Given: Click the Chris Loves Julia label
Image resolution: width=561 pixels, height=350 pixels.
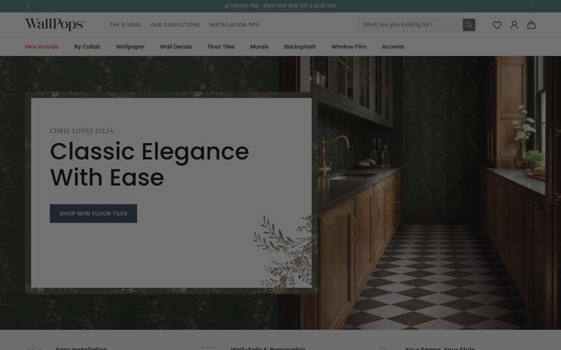Looking at the screenshot, I should (x=82, y=131).
